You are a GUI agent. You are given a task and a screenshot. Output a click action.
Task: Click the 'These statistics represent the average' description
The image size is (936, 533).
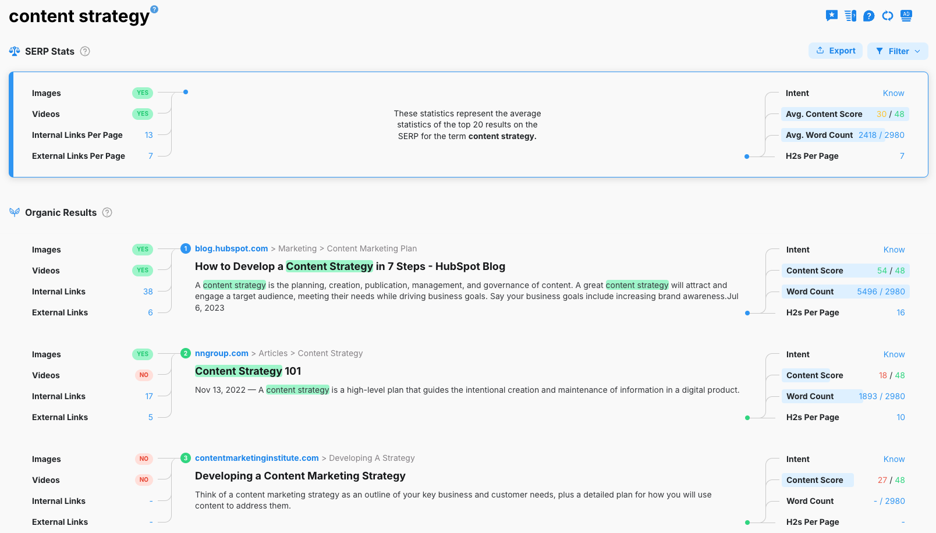click(x=467, y=125)
